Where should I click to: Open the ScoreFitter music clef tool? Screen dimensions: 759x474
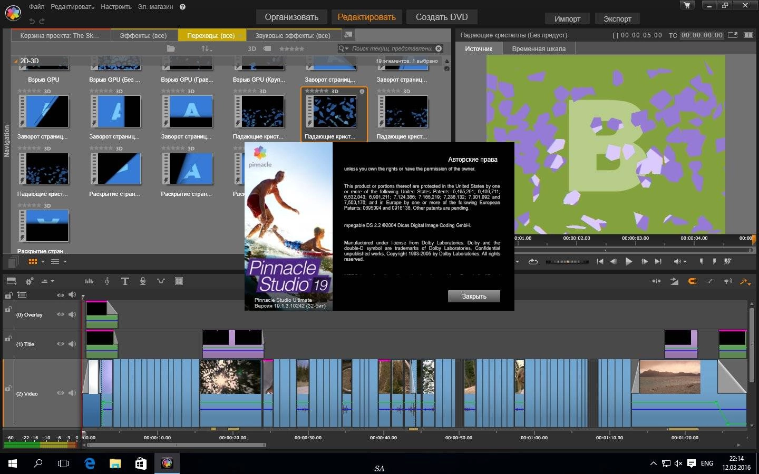[x=107, y=281]
